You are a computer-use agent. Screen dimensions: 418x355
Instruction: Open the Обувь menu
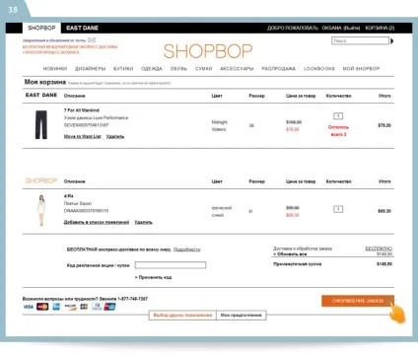tap(178, 69)
